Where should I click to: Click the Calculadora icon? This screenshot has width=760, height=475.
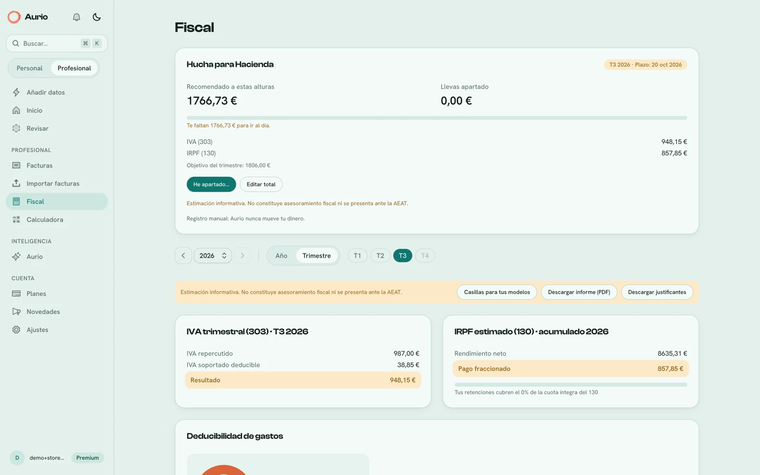[x=16, y=219]
